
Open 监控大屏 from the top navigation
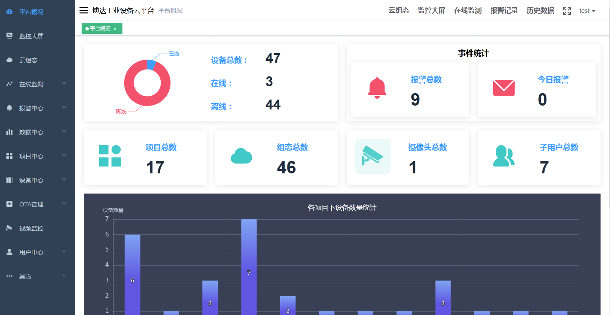[431, 11]
